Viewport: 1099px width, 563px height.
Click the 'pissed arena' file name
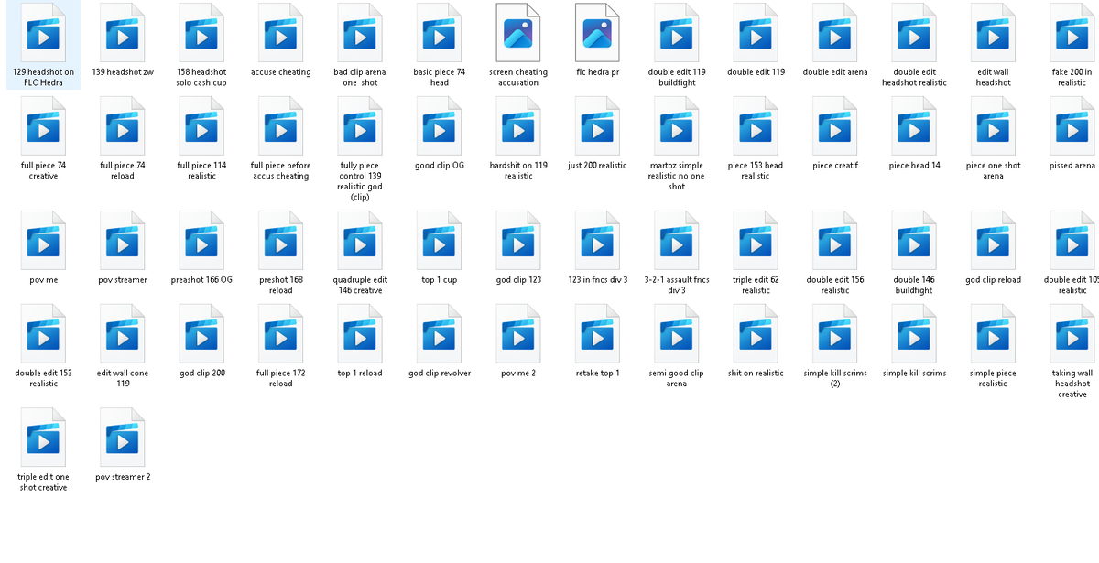click(x=1072, y=166)
